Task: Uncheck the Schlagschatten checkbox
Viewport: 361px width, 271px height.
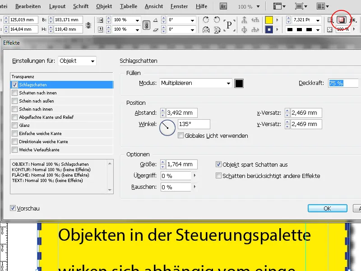Action: 15,84
